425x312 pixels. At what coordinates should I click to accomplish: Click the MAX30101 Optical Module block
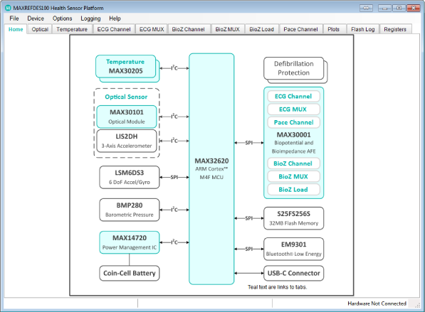(x=127, y=117)
